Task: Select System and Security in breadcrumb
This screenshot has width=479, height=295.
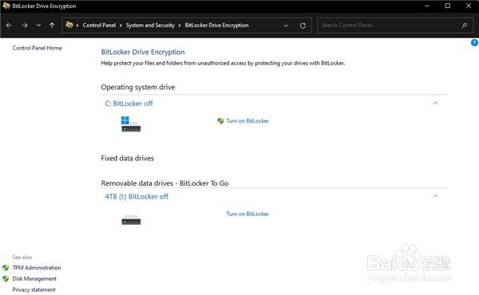Action: pos(150,26)
